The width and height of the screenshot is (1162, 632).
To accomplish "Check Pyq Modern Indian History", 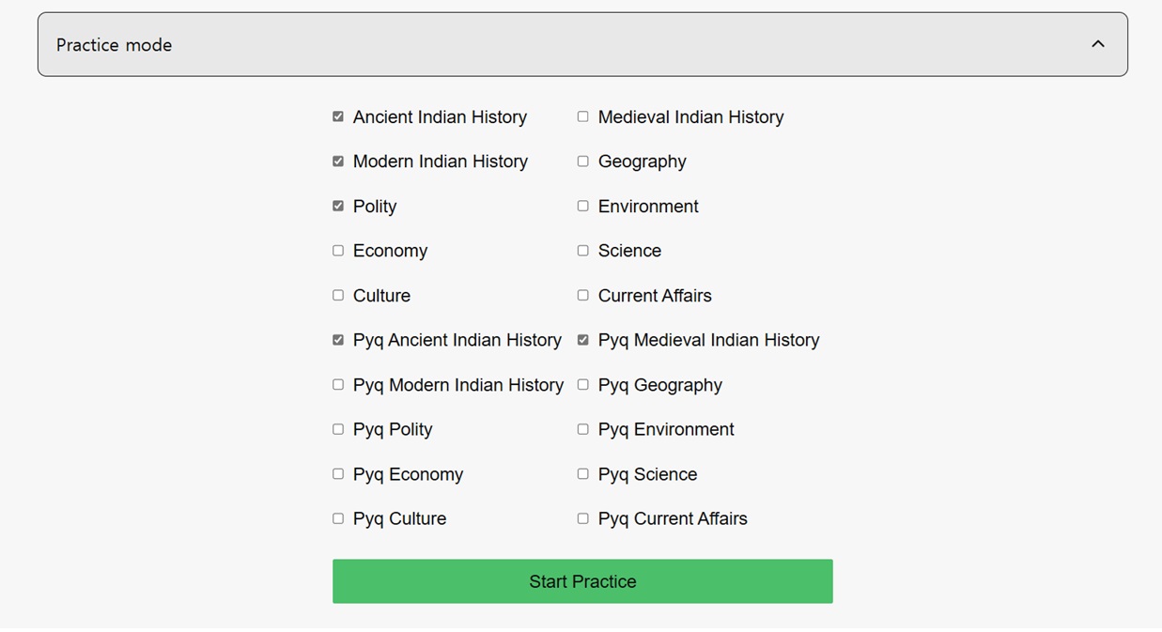I will [x=338, y=384].
